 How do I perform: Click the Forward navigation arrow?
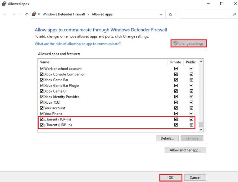(x=14, y=14)
